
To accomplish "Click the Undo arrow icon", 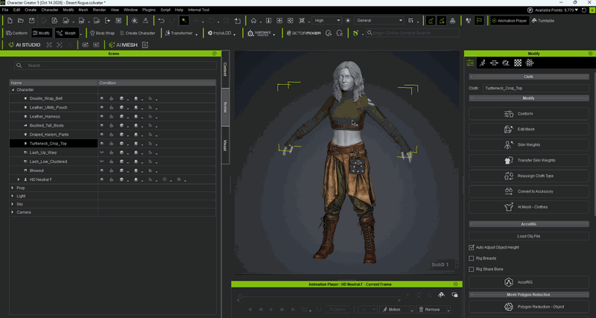I will pos(162,21).
